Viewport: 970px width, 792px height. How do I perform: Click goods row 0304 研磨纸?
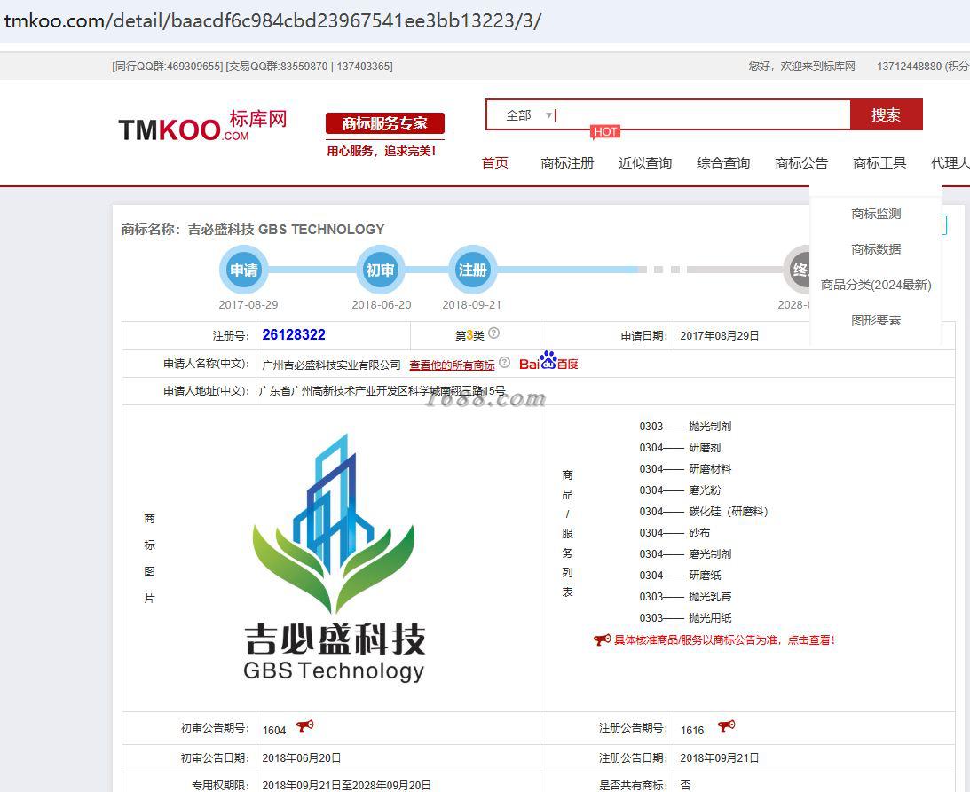click(x=680, y=575)
